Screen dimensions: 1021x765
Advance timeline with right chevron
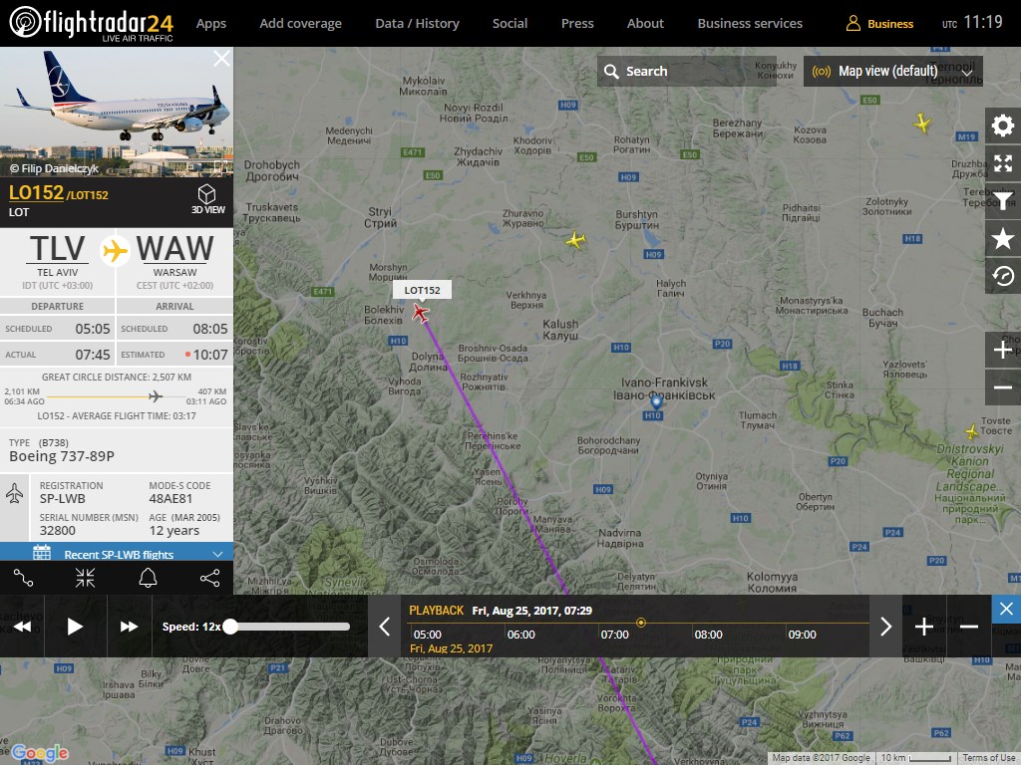click(885, 627)
